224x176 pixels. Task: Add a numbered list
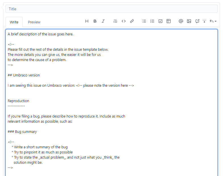pyautogui.click(x=152, y=21)
